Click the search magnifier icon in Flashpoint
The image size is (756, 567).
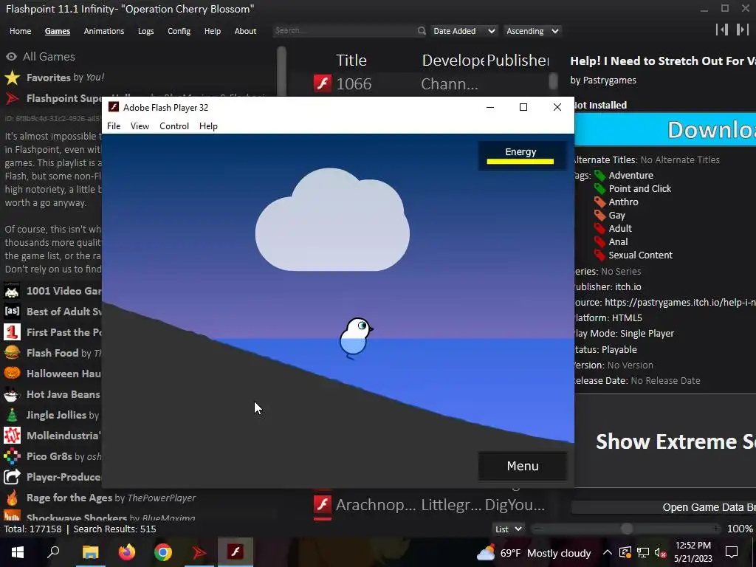pos(422,31)
